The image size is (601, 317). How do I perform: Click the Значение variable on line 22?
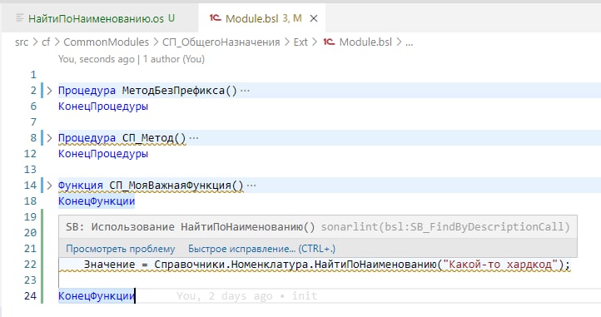point(110,265)
